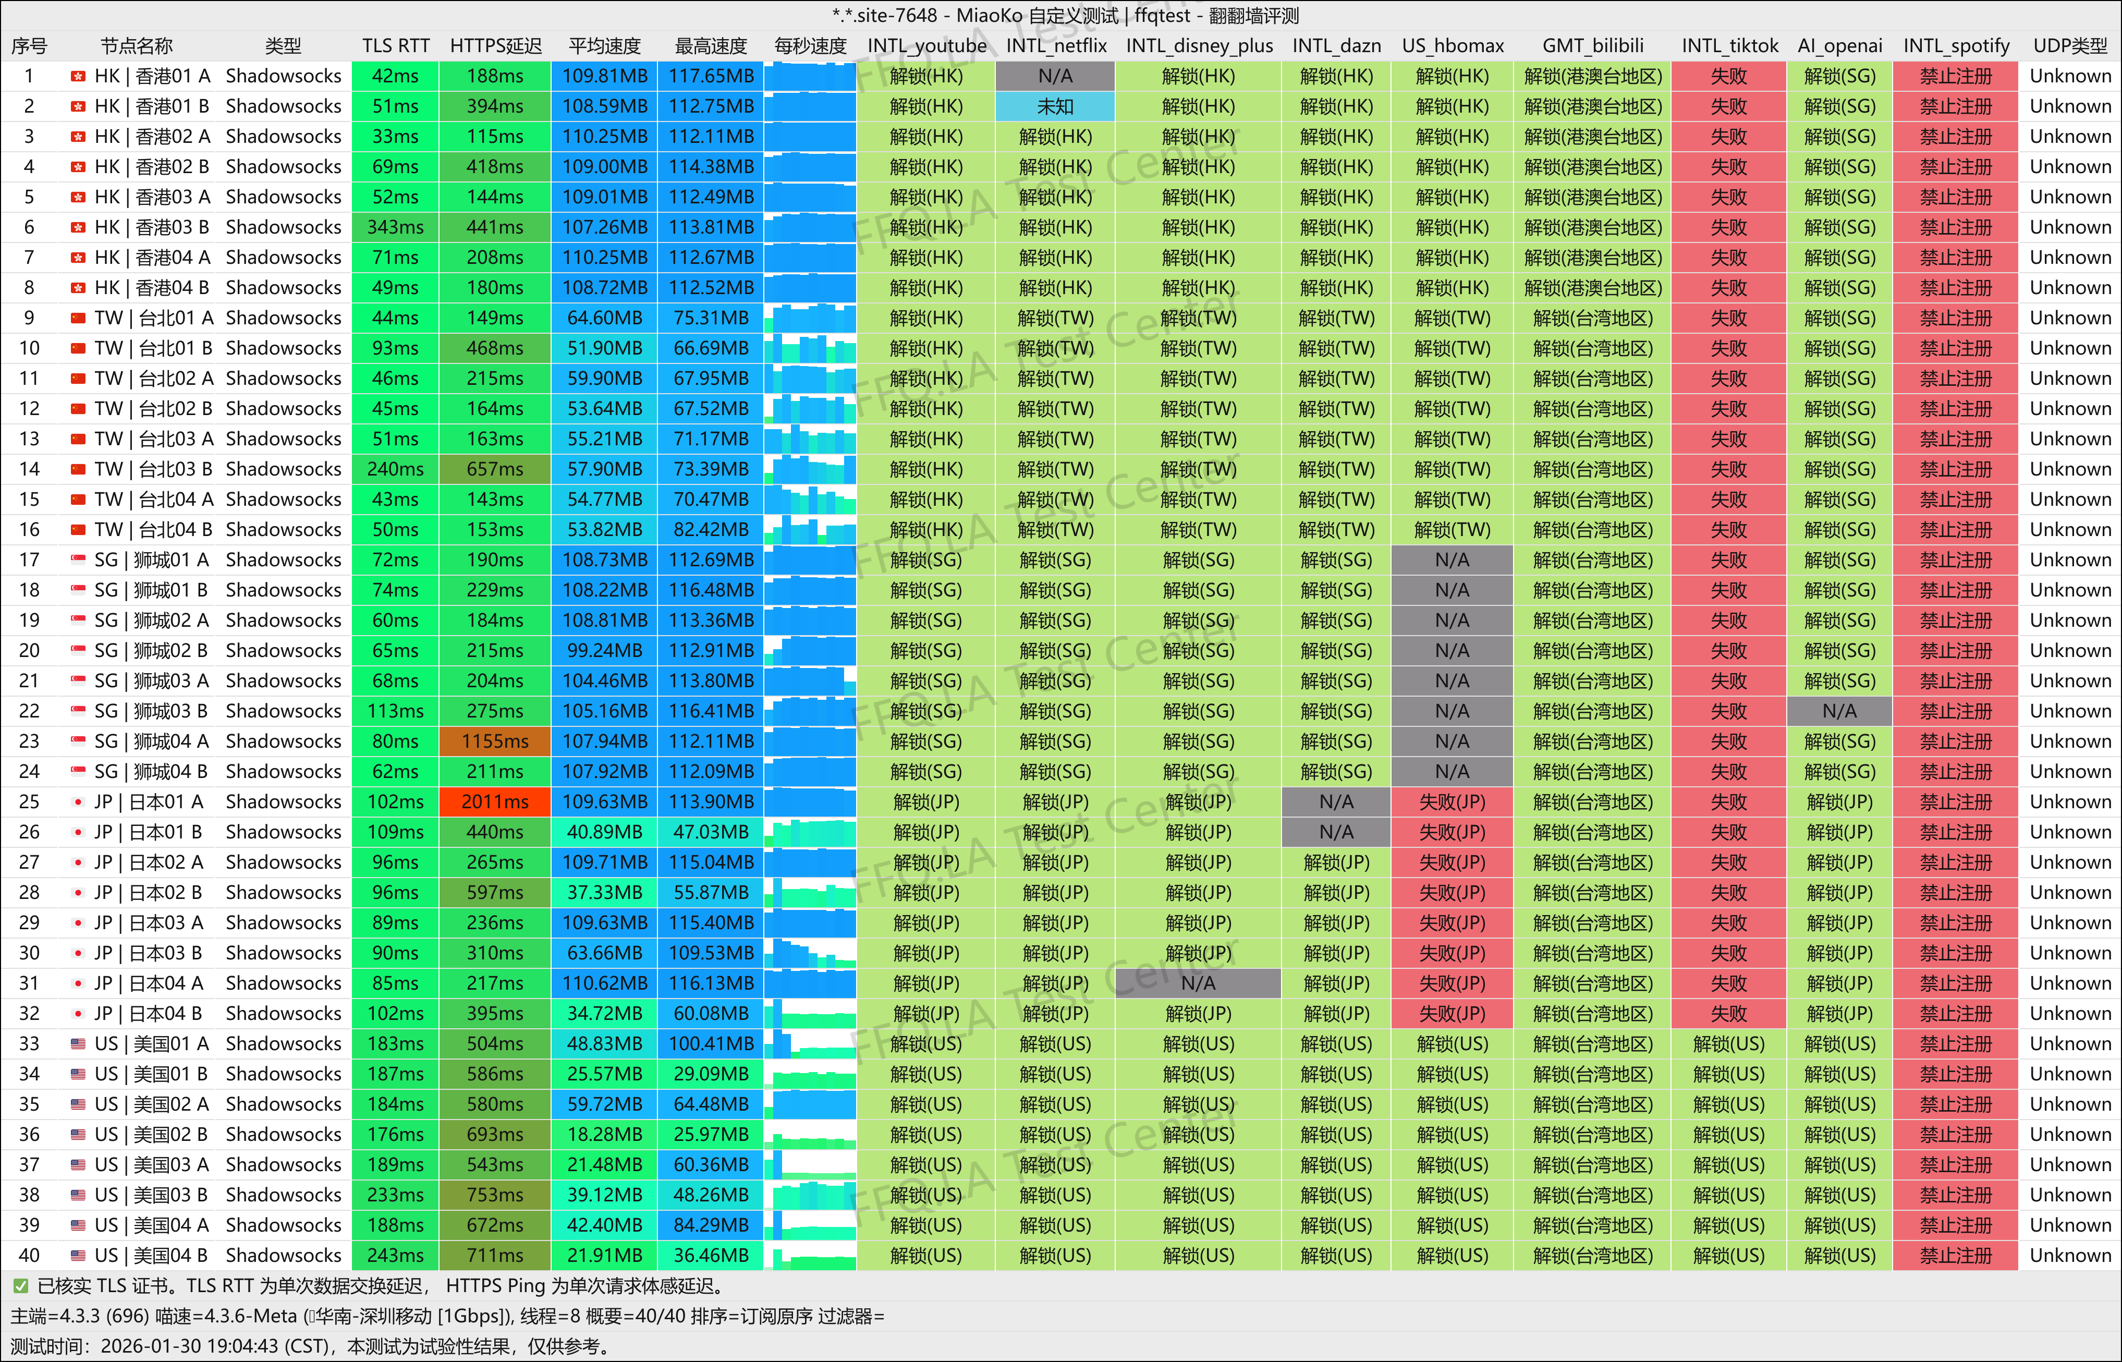Click the TLS RTT column header
Viewport: 2122px width, 1362px height.
tap(395, 46)
